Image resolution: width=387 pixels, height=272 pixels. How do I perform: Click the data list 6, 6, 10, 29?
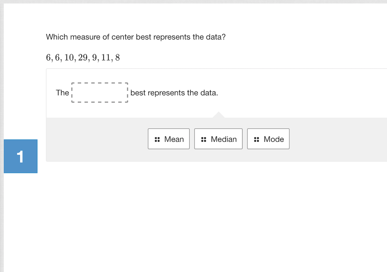pos(83,57)
